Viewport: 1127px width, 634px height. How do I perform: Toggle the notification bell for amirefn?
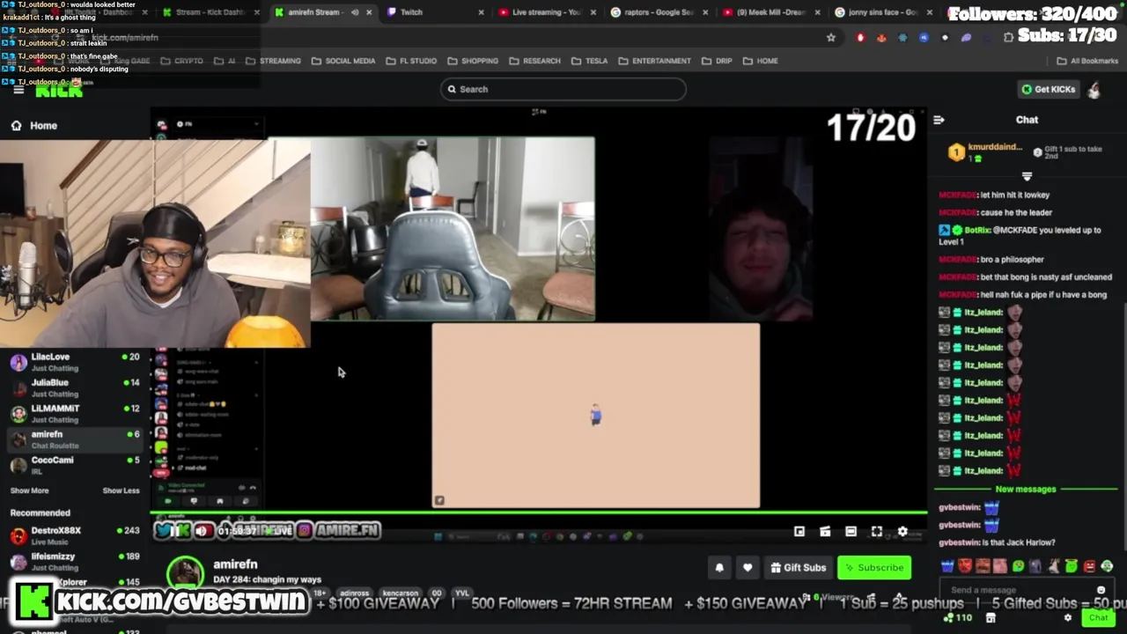pyautogui.click(x=719, y=568)
